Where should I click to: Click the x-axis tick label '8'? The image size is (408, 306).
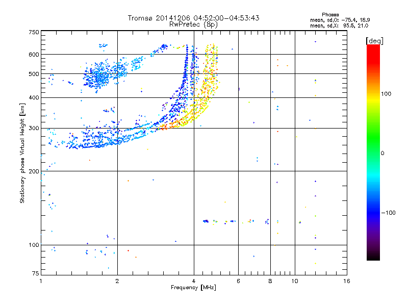click(x=270, y=281)
